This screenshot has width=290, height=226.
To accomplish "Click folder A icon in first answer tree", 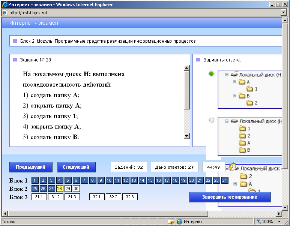I will point(242,82).
